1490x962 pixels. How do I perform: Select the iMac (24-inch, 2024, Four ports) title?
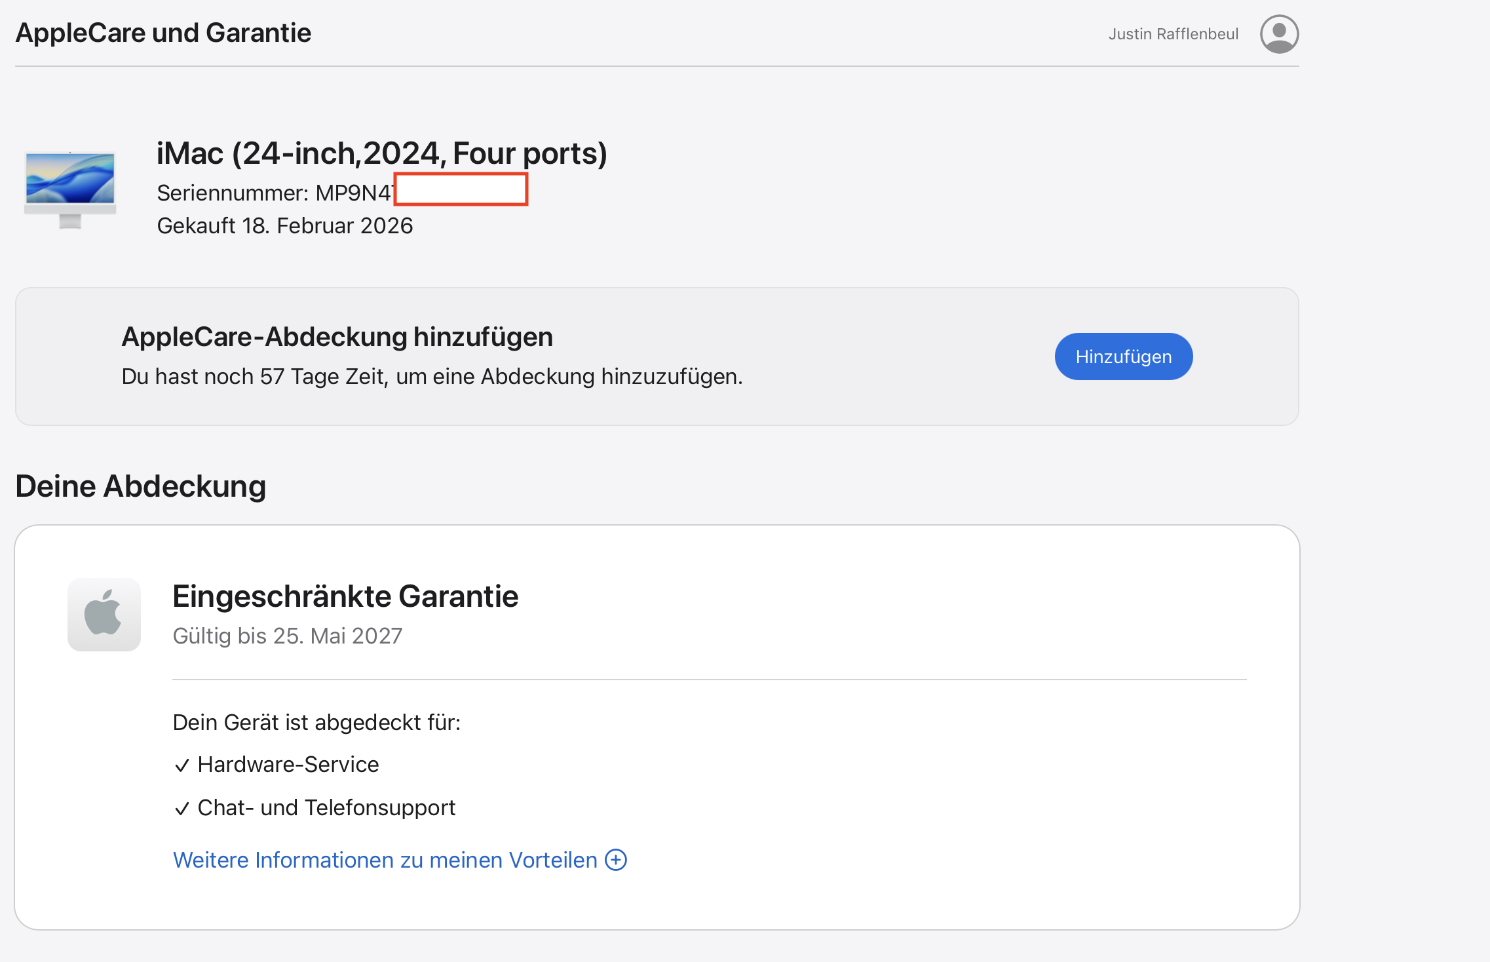(382, 153)
